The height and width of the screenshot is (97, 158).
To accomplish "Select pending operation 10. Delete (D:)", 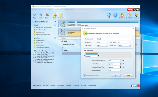I will click(45, 63).
